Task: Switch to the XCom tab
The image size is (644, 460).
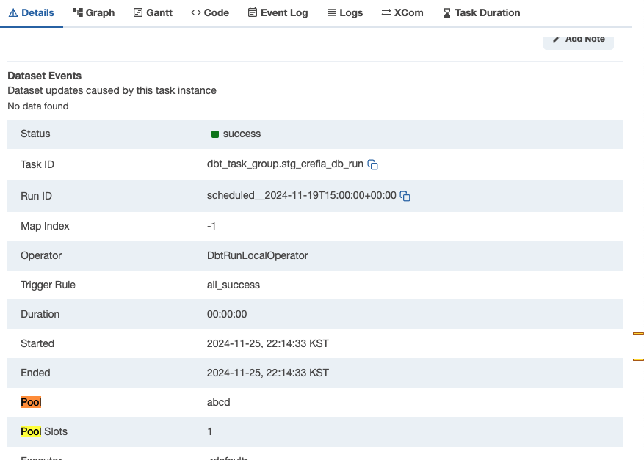Action: tap(402, 12)
